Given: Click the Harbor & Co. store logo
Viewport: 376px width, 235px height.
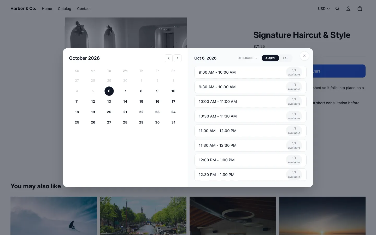Looking at the screenshot, I should (23, 8).
